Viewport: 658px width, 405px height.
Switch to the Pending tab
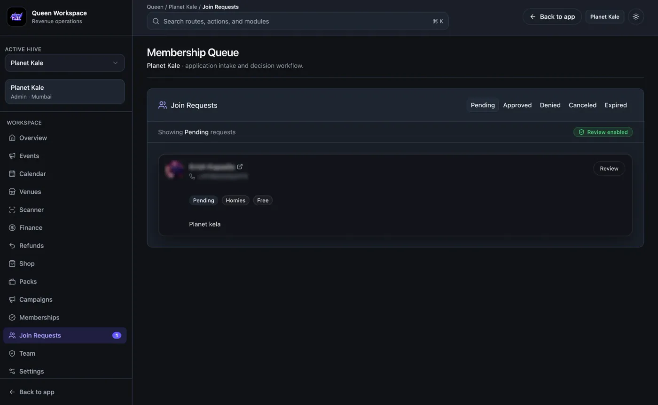pos(483,105)
